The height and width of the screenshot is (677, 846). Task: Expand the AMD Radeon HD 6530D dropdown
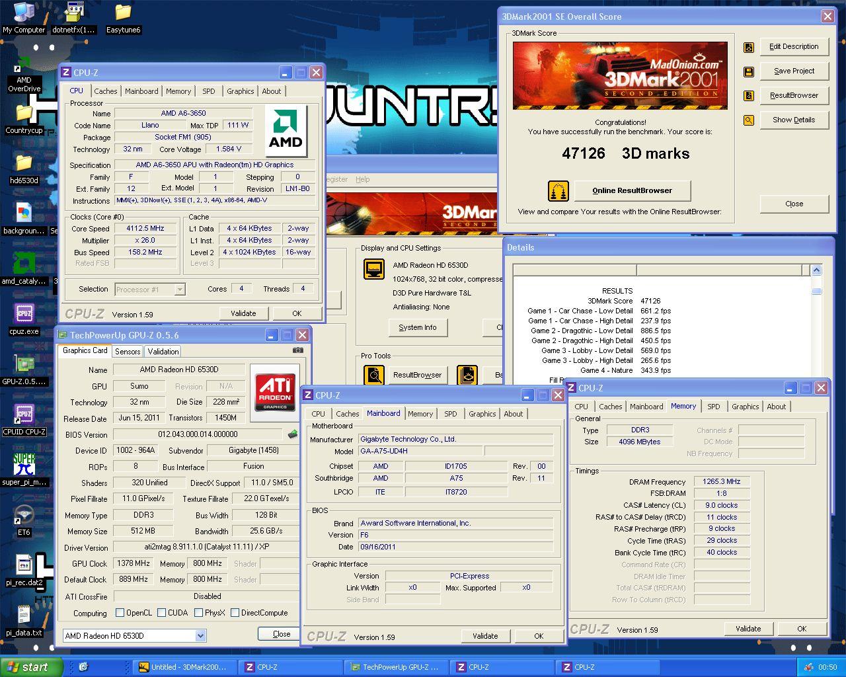[x=201, y=635]
